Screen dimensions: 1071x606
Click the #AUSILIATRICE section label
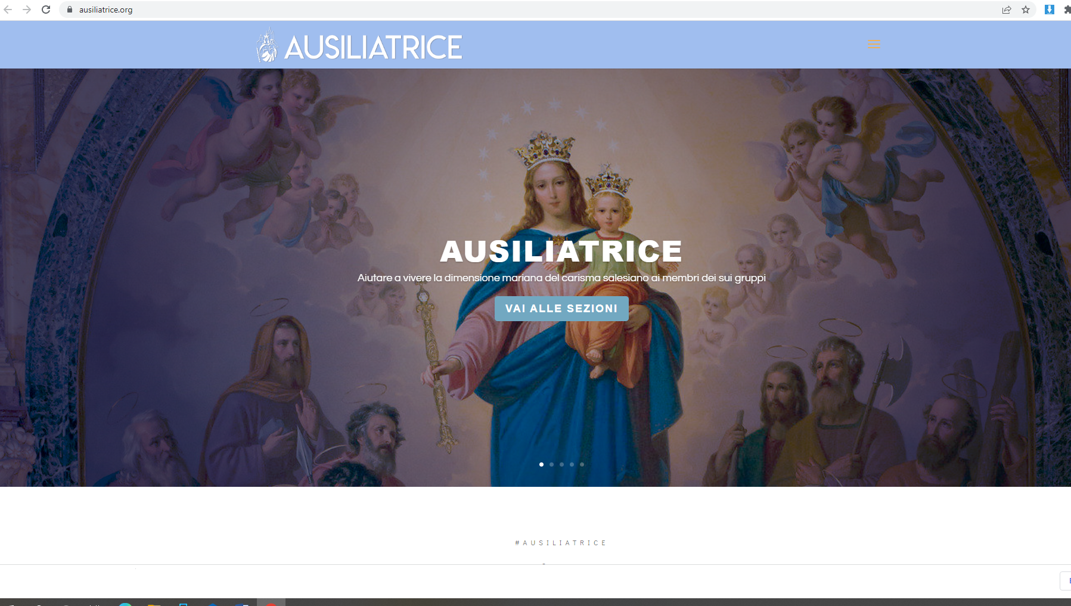pos(561,543)
